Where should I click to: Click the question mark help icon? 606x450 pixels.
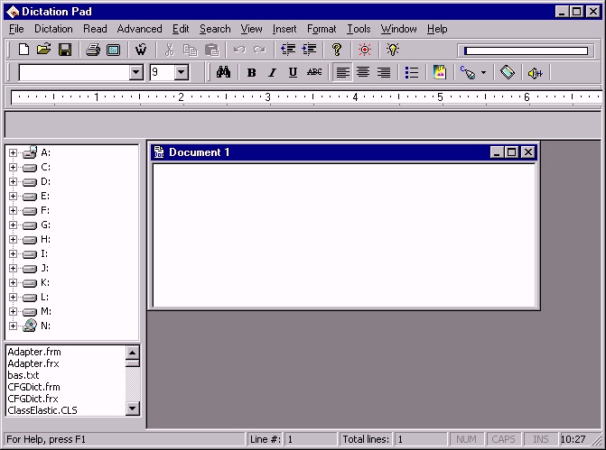tap(337, 50)
